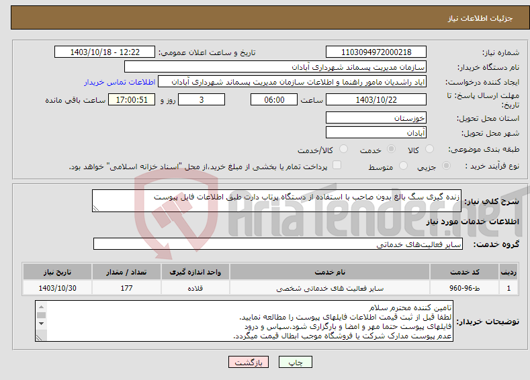This screenshot has height=380, width=530.
Task: Click the need date cell 1403/10/30
Action: click(58, 288)
